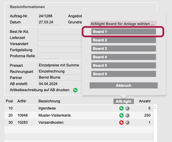Choose Board 3 option
Screen dimensions: 172x142
point(124,48)
